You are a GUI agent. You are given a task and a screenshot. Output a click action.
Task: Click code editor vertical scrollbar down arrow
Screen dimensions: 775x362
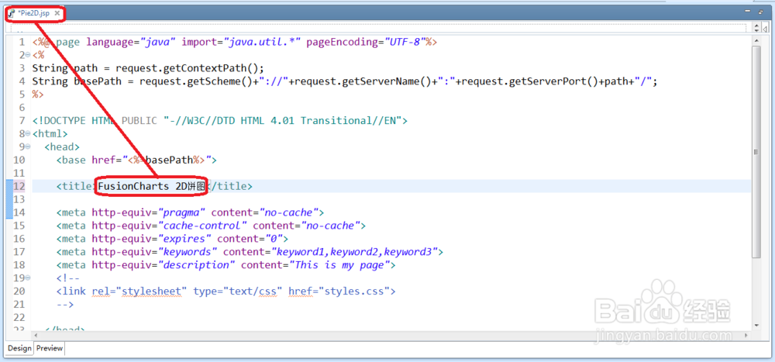click(756, 325)
